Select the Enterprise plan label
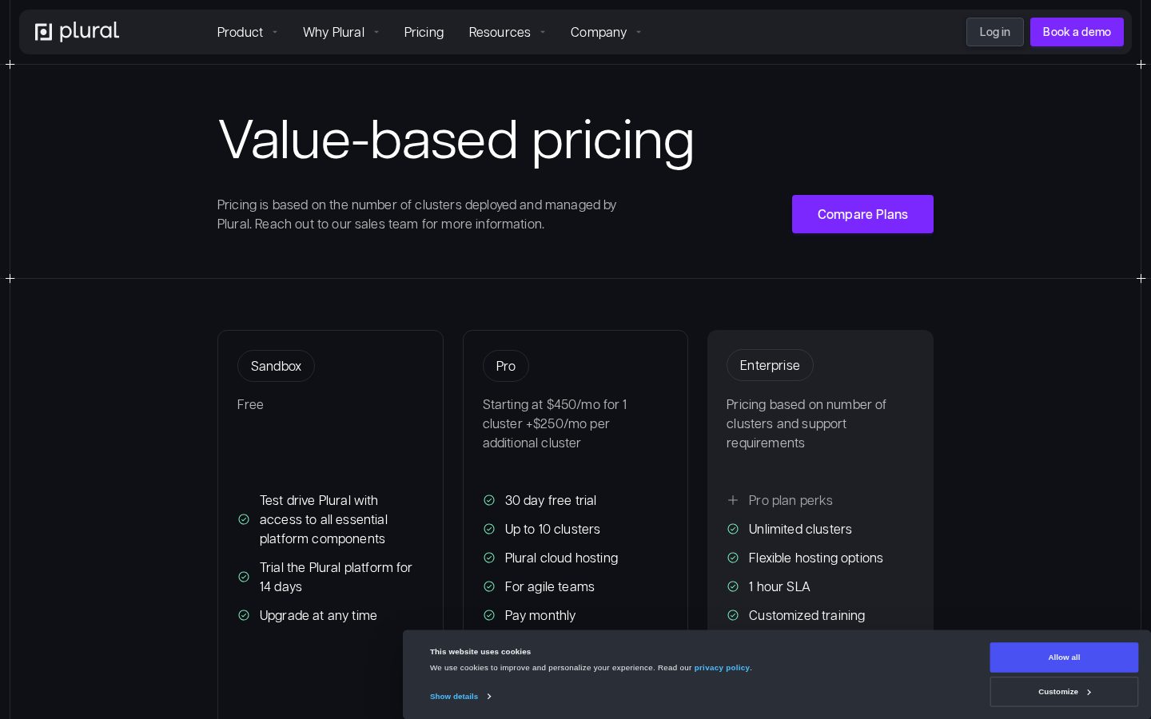This screenshot has height=719, width=1151. coord(770,365)
